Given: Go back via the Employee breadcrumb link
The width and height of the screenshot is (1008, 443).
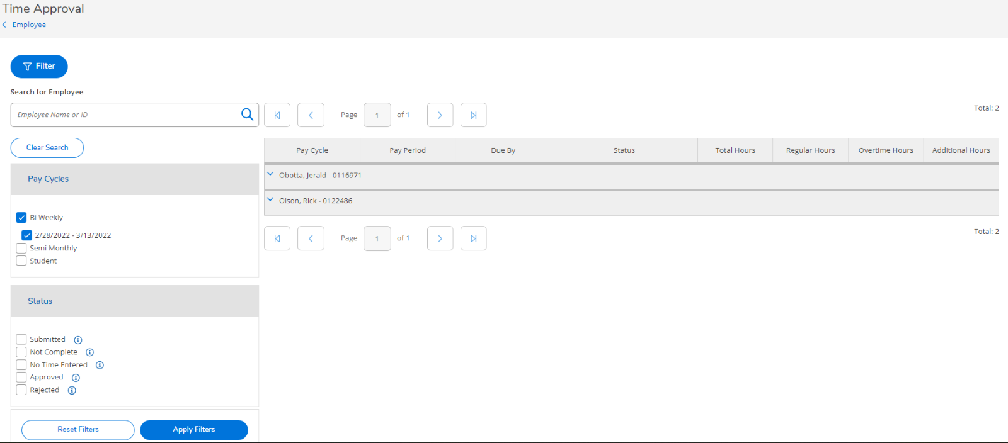Looking at the screenshot, I should (28, 25).
